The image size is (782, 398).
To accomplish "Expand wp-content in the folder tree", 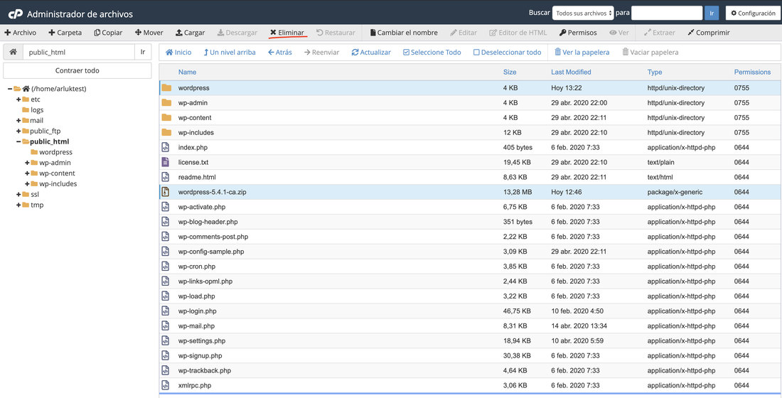I will click(28, 173).
